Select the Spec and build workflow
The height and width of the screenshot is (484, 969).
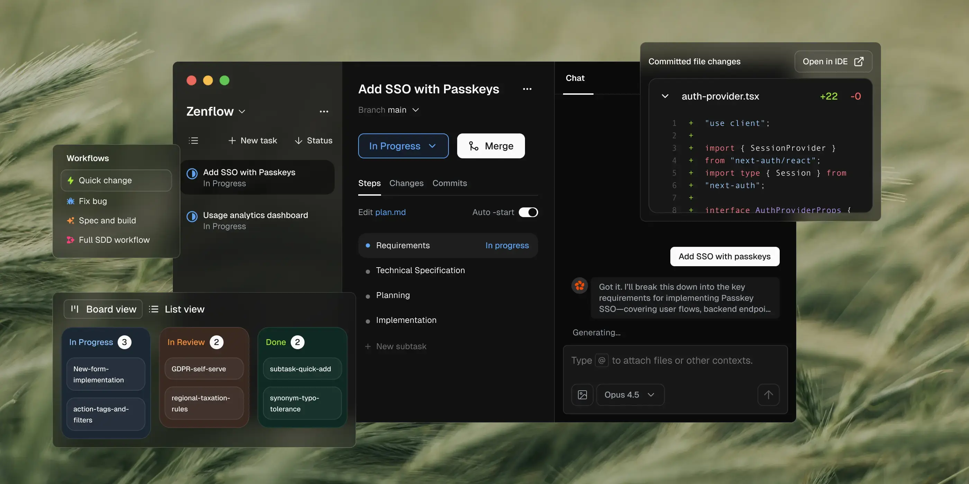click(x=107, y=220)
